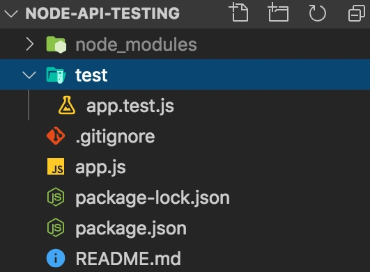Collapse all folders in explorer

(357, 13)
